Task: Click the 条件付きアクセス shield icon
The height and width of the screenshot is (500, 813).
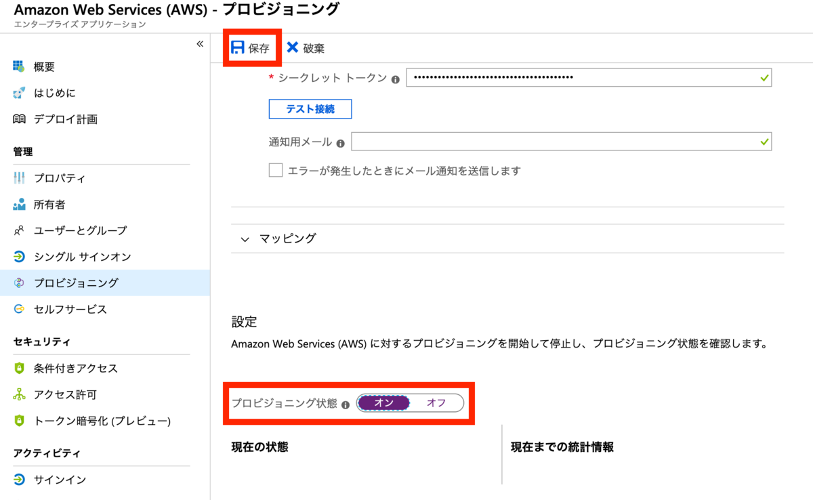Action: coord(19,369)
